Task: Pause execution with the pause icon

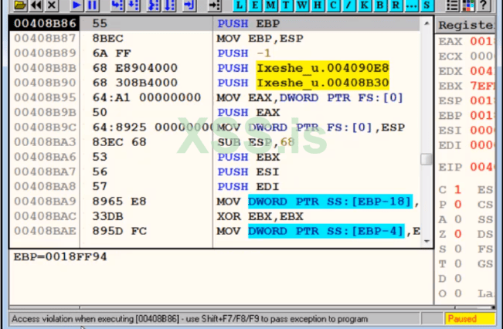Action: click(92, 5)
